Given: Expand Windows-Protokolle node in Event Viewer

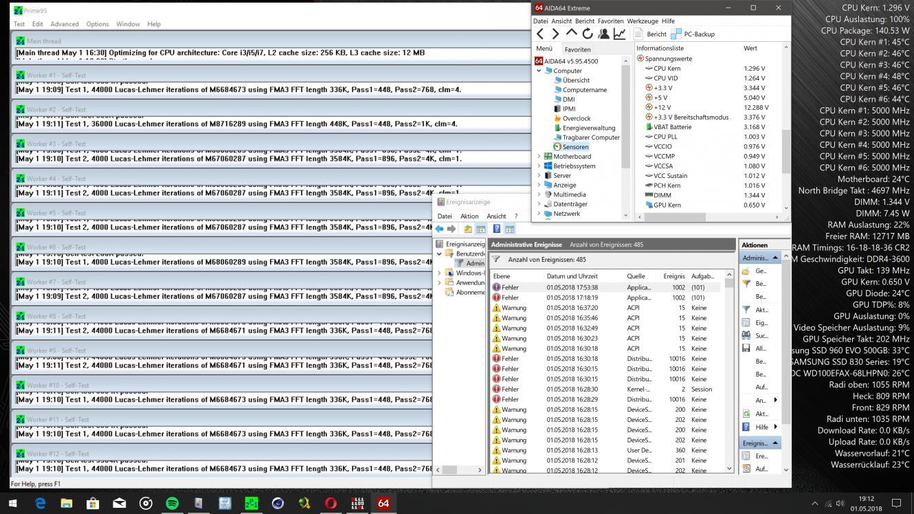Looking at the screenshot, I should [x=440, y=273].
